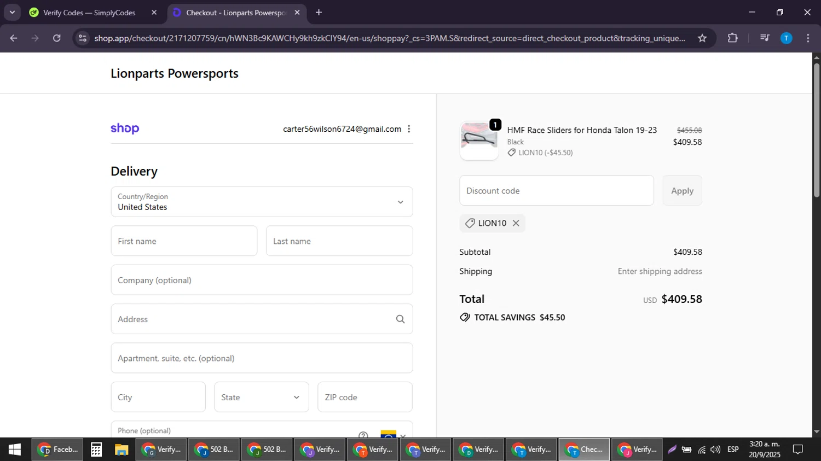821x461 pixels.
Task: Open Chrome three-dot menu
Action: tap(808, 38)
